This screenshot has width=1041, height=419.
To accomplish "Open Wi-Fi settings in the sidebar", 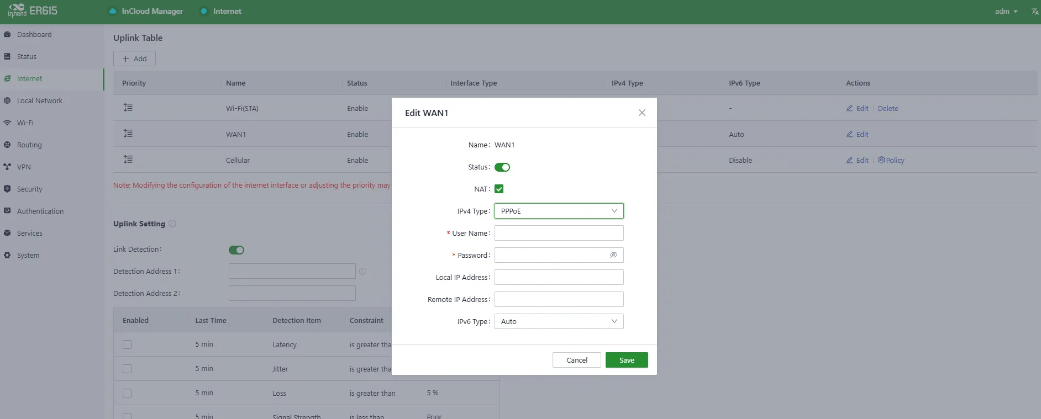I will click(x=52, y=123).
